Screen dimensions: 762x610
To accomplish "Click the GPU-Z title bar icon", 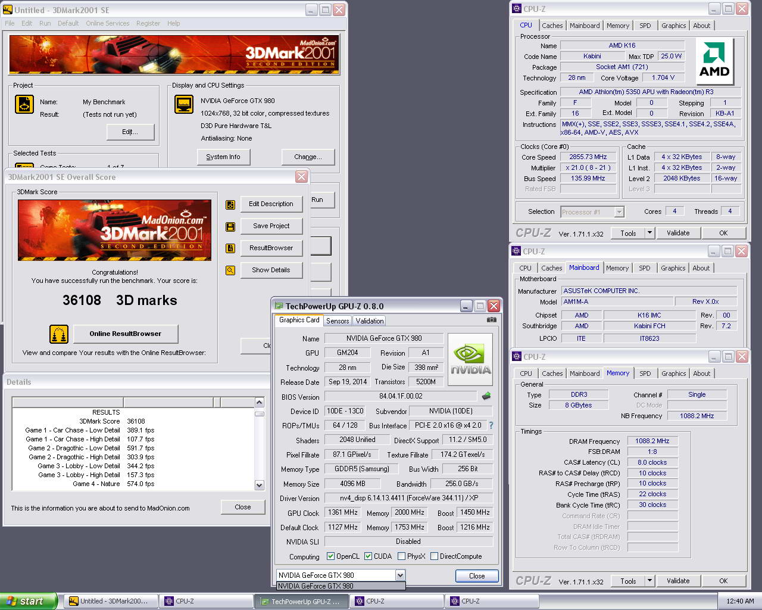I will click(x=279, y=306).
